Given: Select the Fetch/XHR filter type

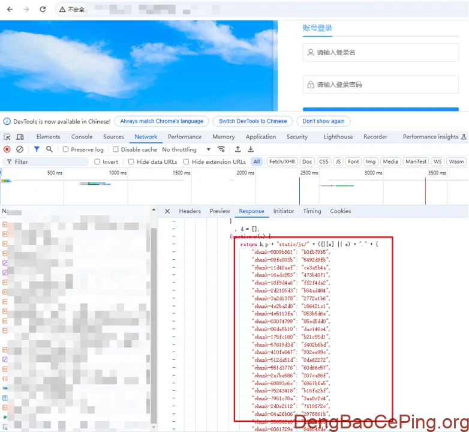Looking at the screenshot, I should 282,162.
